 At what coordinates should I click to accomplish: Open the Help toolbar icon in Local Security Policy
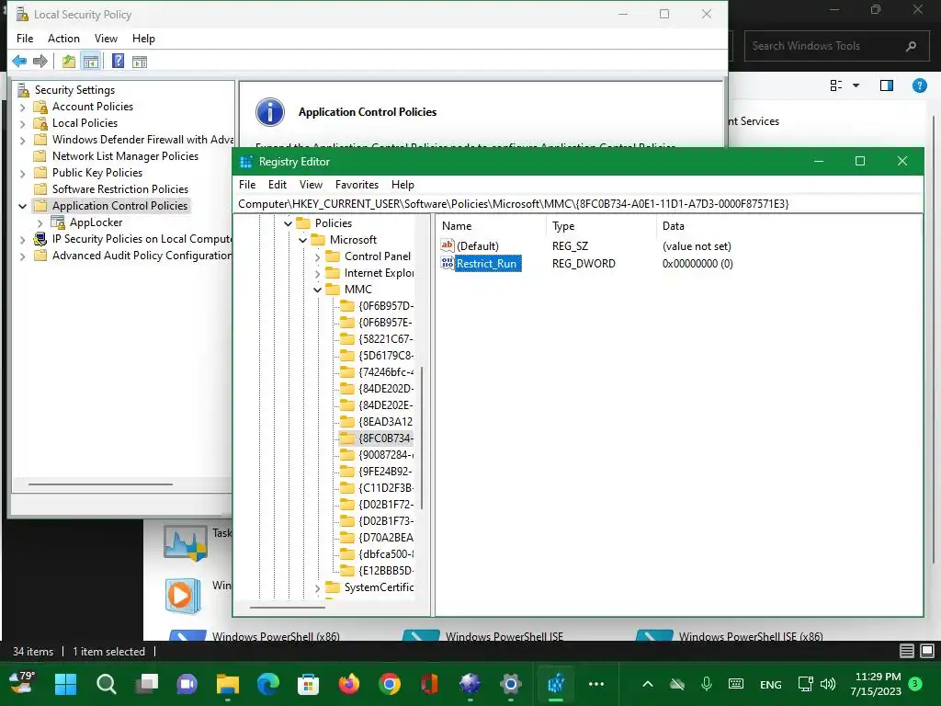click(119, 61)
